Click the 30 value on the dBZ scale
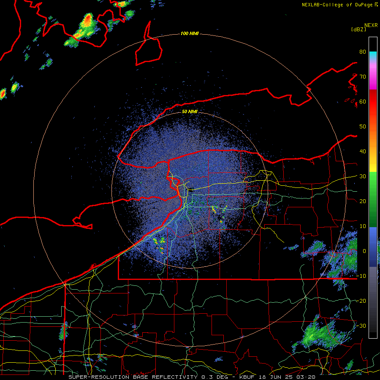This screenshot has height=380, width=380. point(363,176)
